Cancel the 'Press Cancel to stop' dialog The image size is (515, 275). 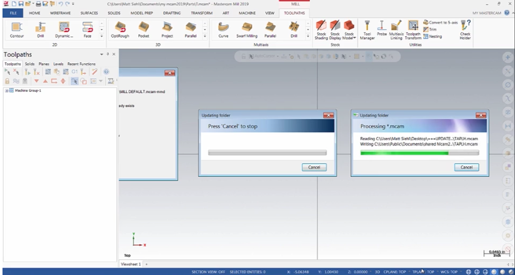[314, 167]
